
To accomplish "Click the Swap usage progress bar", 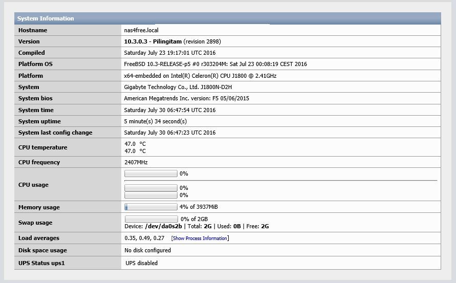I will pyautogui.click(x=151, y=219).
